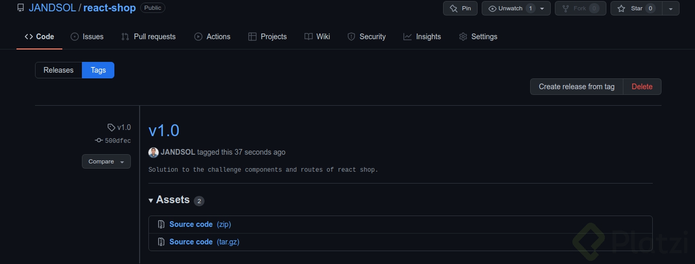Open the Pull requests tab
This screenshot has height=264, width=695.
[x=148, y=37]
